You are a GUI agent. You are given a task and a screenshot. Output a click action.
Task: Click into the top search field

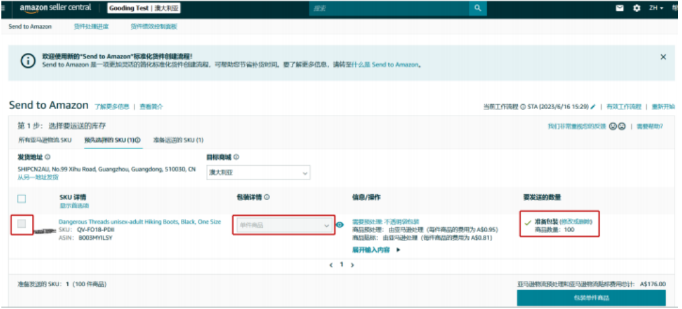click(x=389, y=8)
